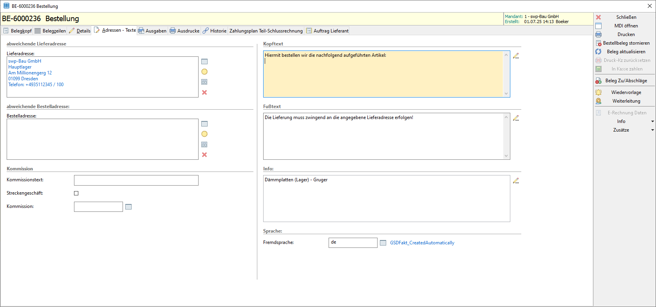The width and height of the screenshot is (656, 307).
Task: Click the 'swp-Bau GmbH' address line
Action: 25,61
